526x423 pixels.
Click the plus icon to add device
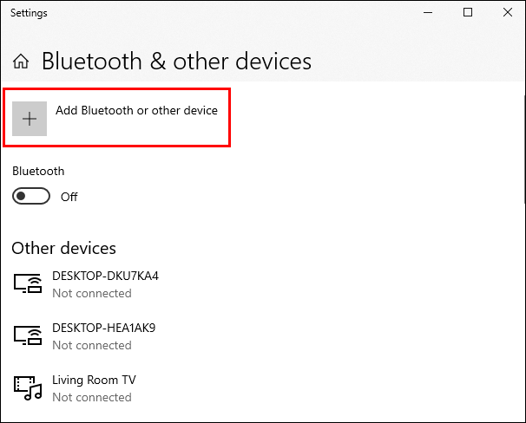[x=30, y=119]
